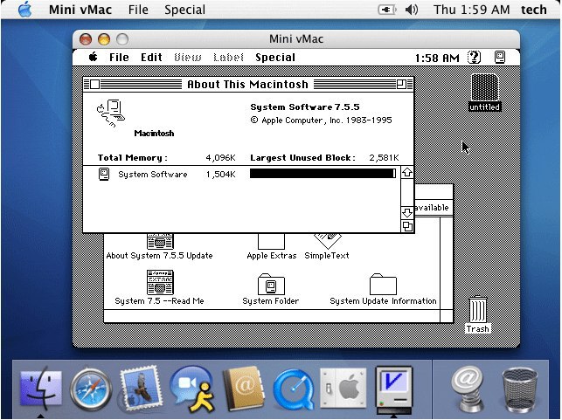The image size is (562, 420).
Task: Click the About This Macintosh zoom box
Action: click(401, 84)
